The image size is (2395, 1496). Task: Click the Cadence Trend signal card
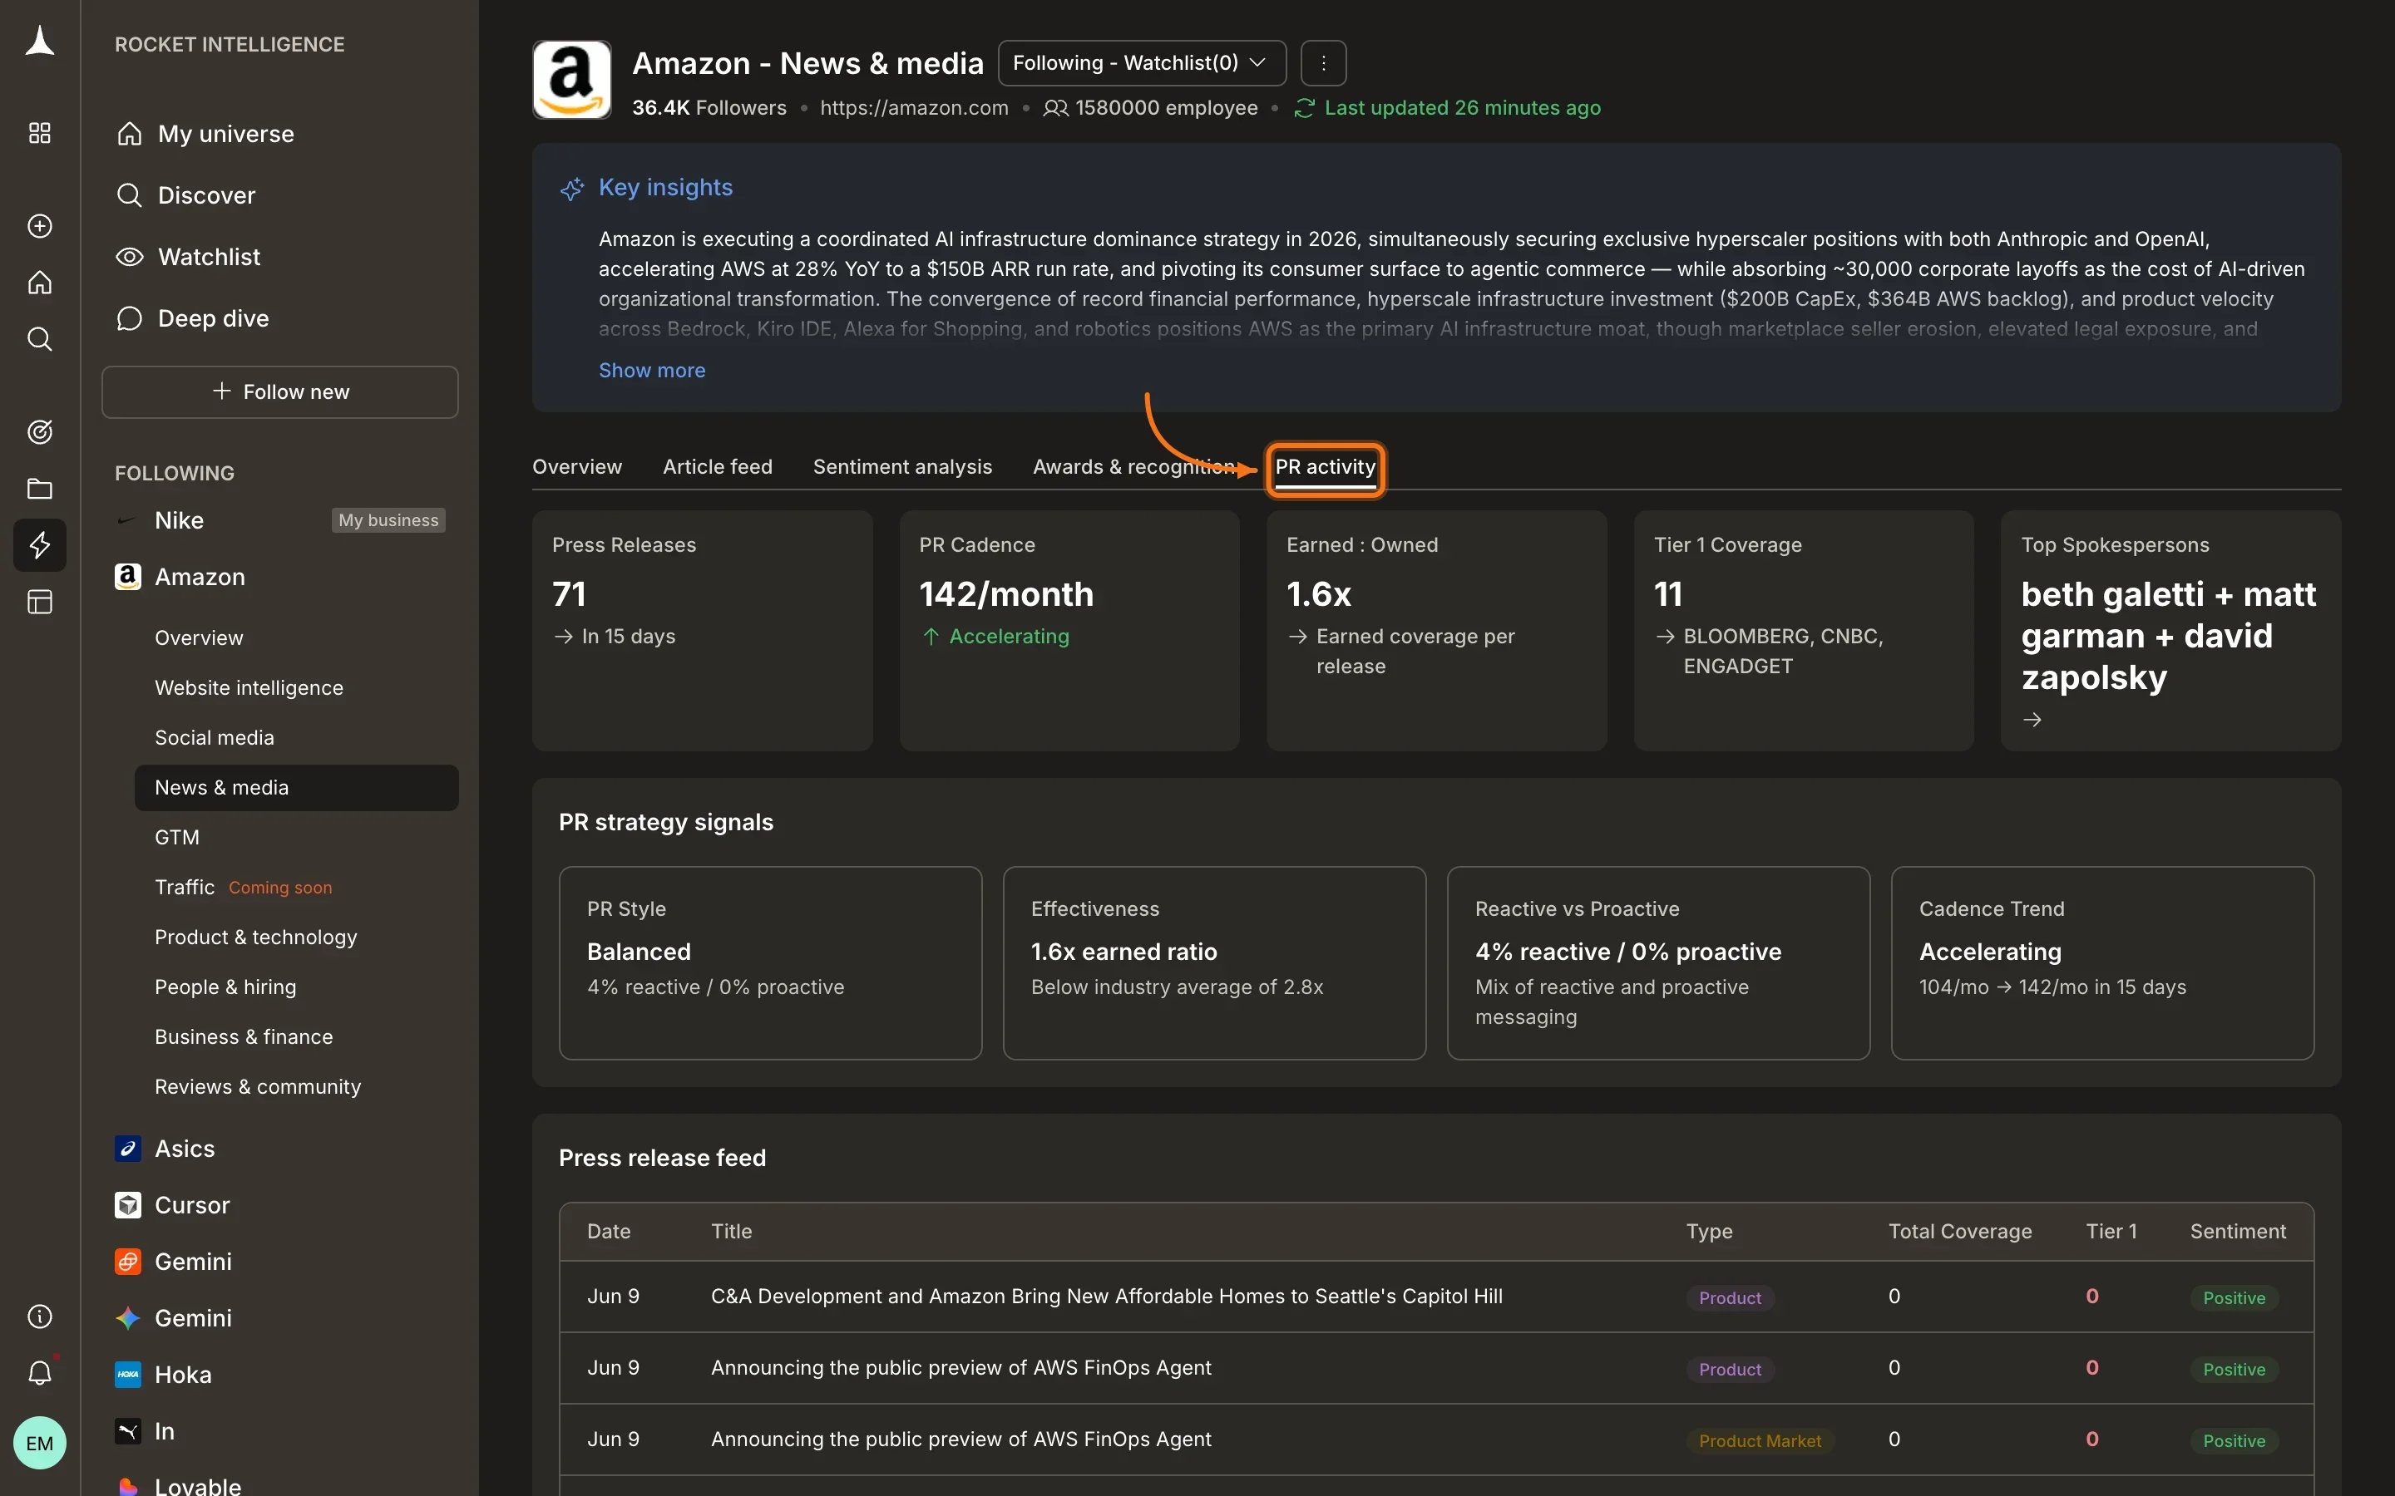[2103, 962]
